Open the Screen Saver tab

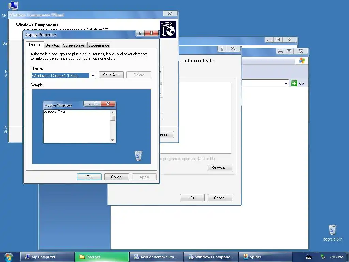point(74,45)
